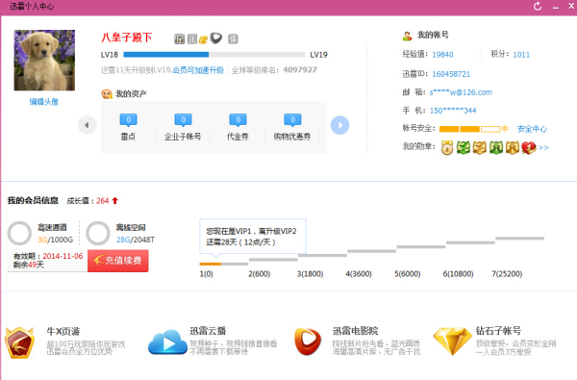Open the 钻石子帐号 title link
The width and height of the screenshot is (577, 380).
[x=498, y=331]
